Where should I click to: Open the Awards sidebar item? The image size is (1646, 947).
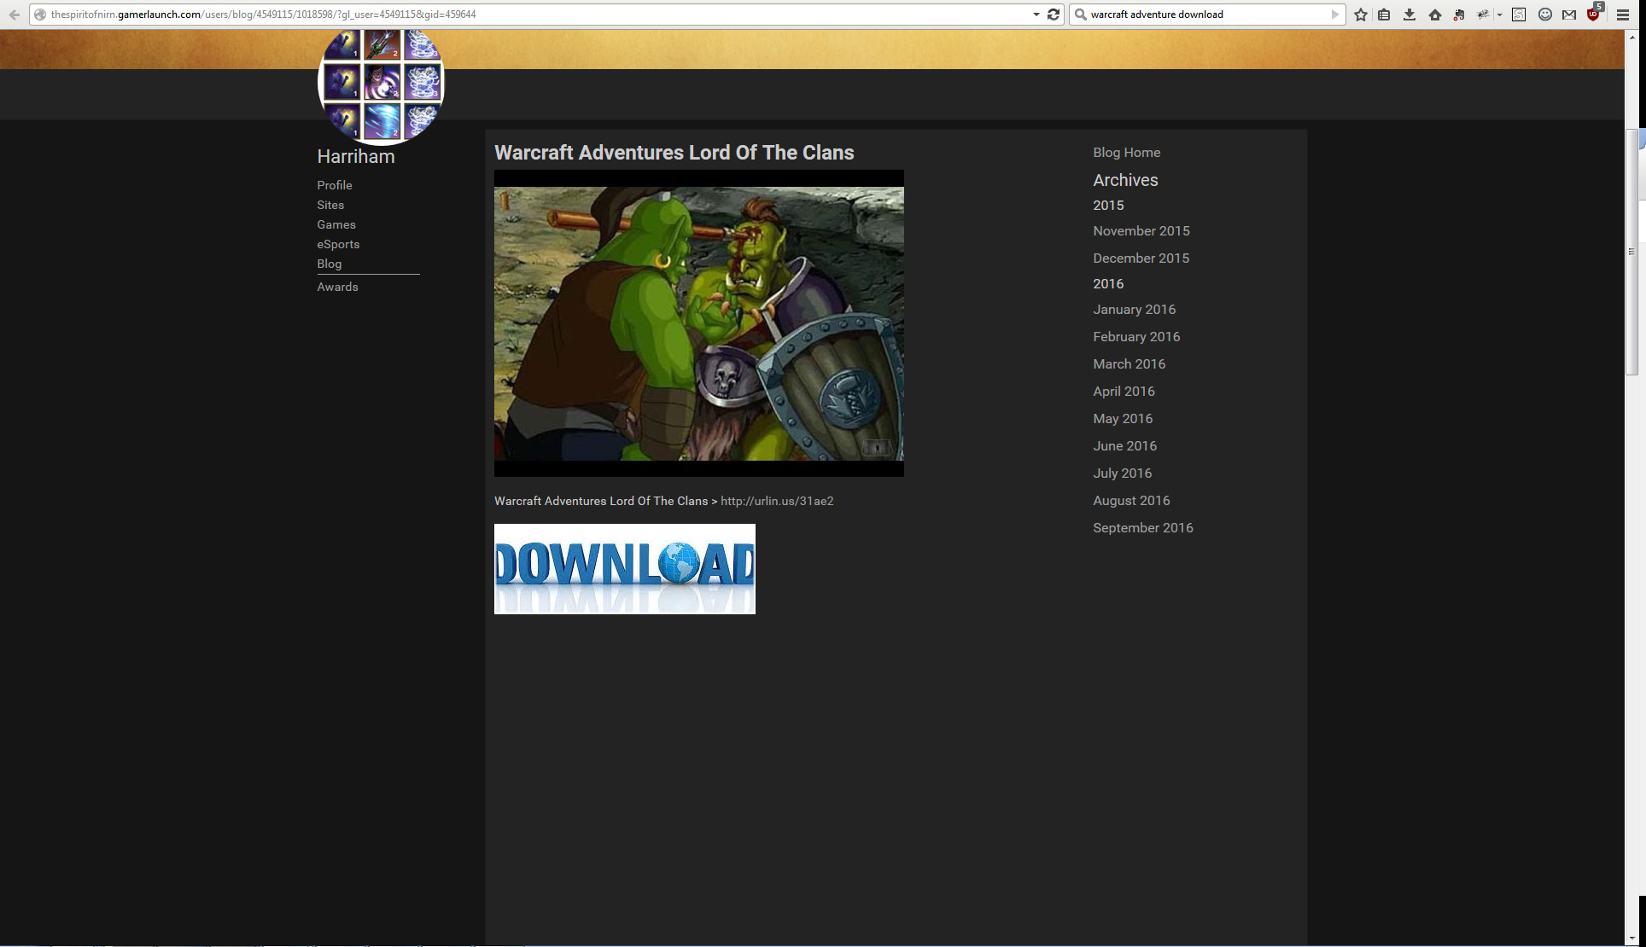337,287
